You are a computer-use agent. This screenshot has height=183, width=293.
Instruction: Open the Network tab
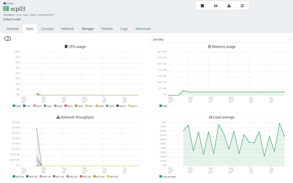click(67, 29)
